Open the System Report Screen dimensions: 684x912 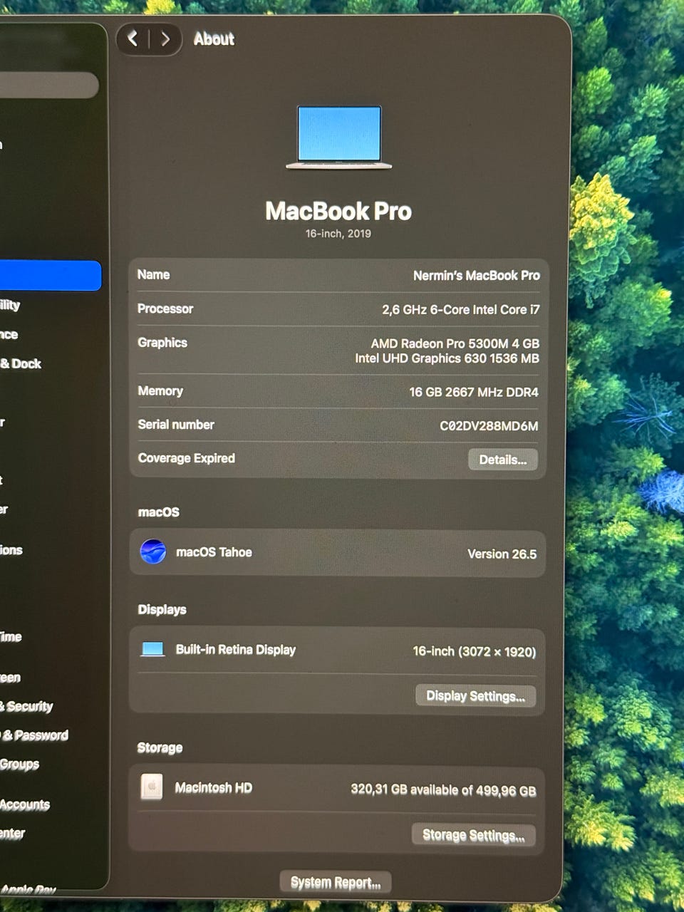click(x=336, y=882)
